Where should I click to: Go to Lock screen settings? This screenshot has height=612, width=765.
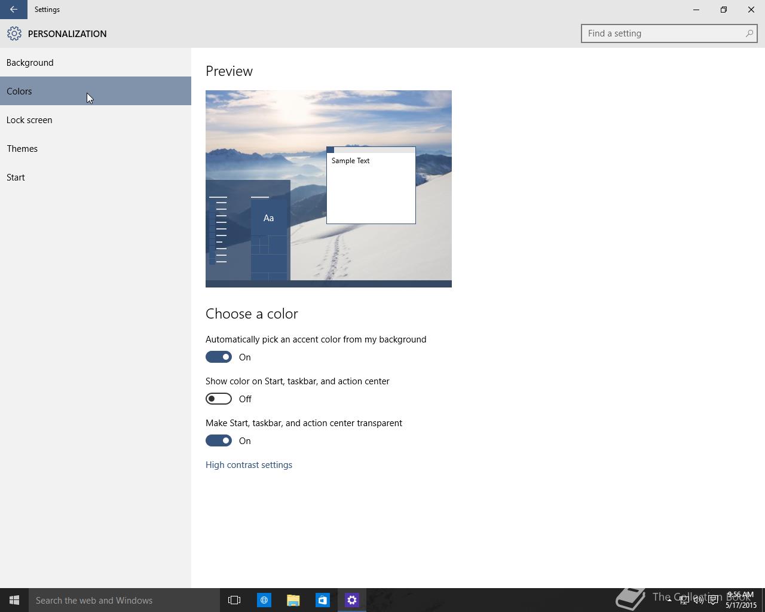[x=96, y=120]
